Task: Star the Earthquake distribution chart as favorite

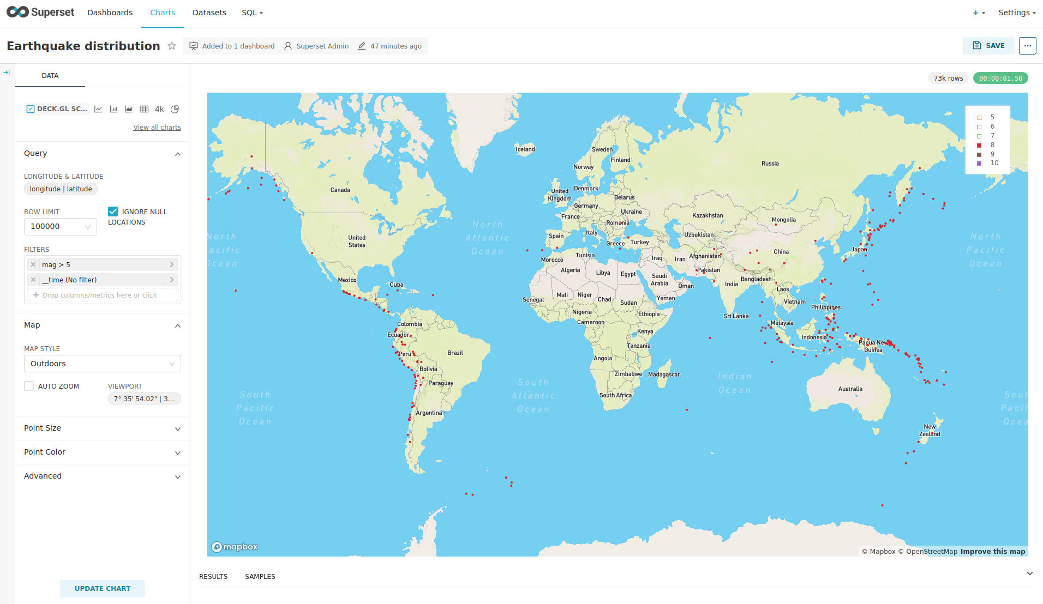Action: tap(172, 46)
